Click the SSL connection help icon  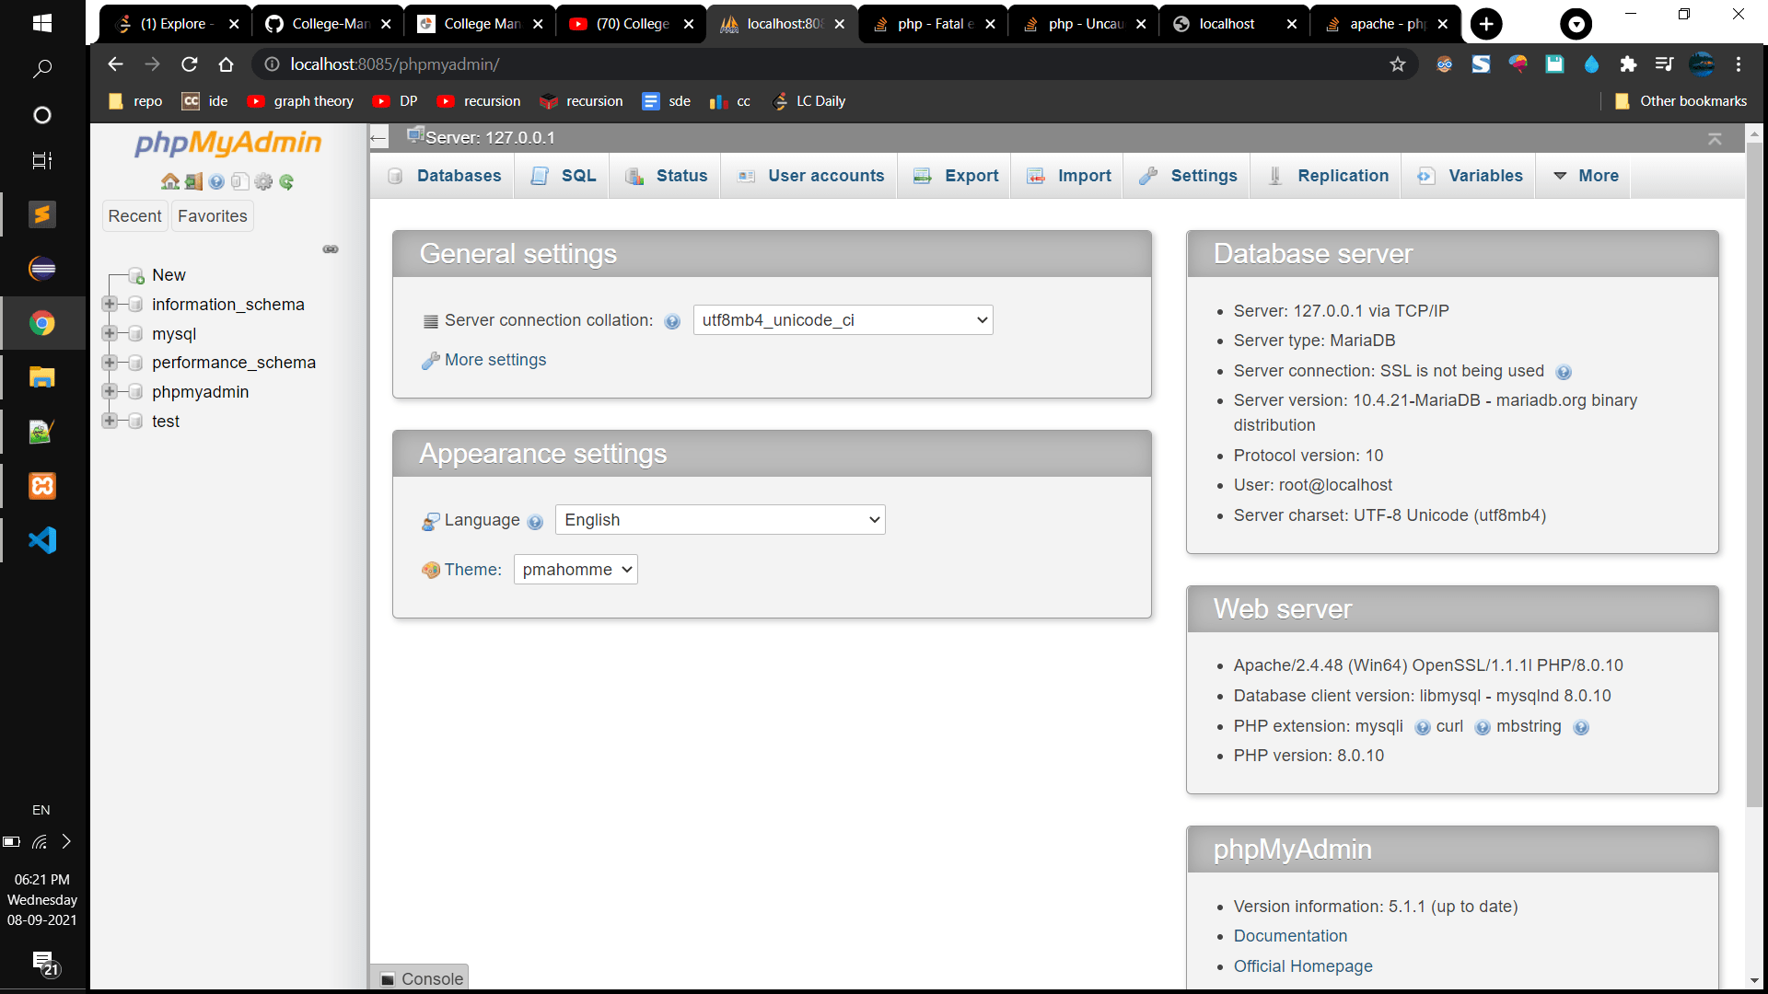[1564, 372]
